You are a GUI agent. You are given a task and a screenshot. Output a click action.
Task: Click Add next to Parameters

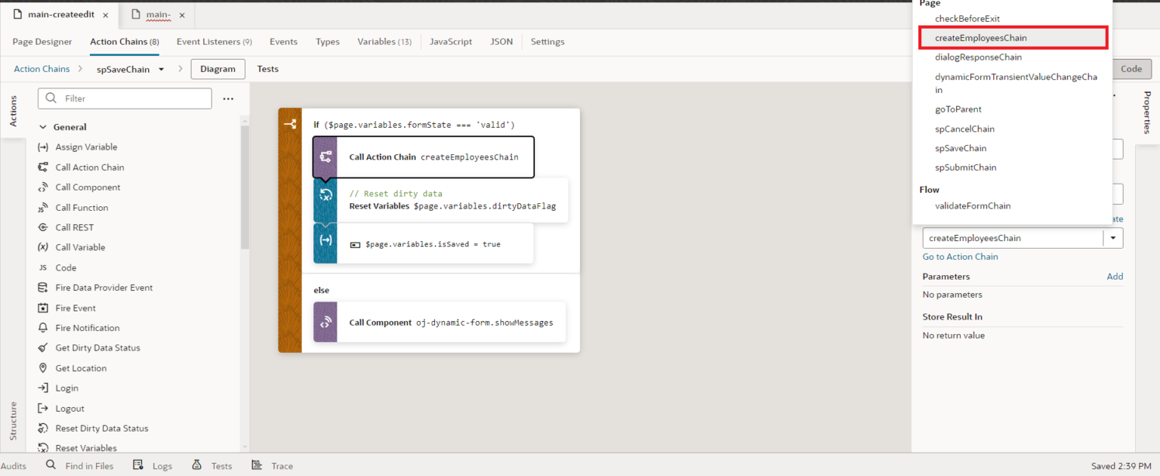click(1115, 276)
